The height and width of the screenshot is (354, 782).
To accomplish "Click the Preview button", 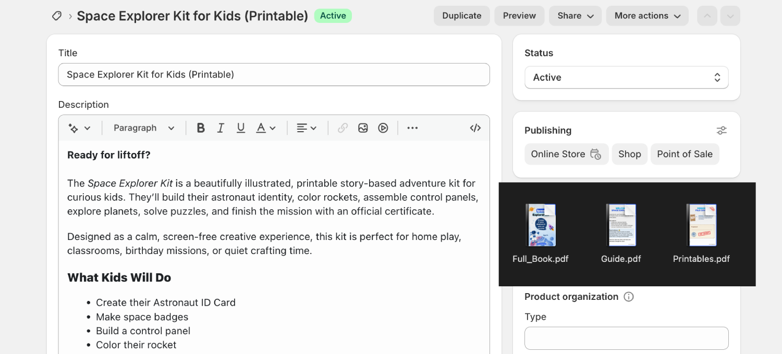I will point(519,16).
